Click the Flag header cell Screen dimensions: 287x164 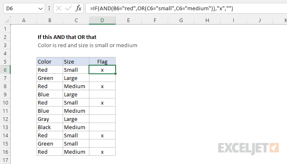pos(102,61)
